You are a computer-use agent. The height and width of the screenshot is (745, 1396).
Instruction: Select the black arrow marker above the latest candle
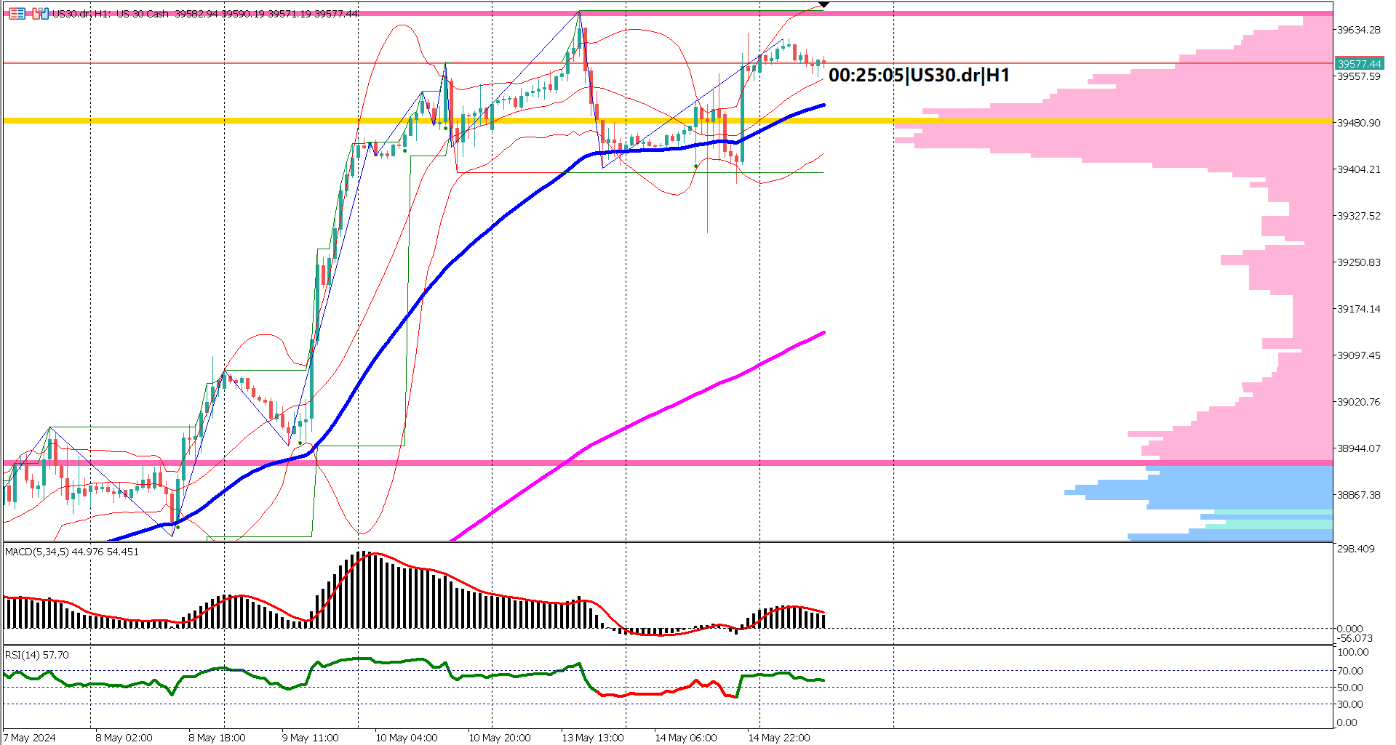point(822,5)
